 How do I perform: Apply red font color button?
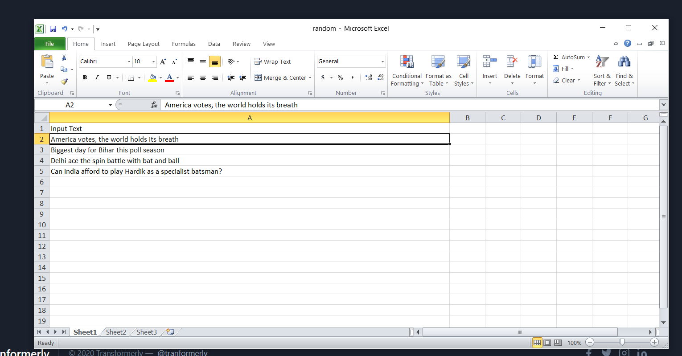coord(169,78)
